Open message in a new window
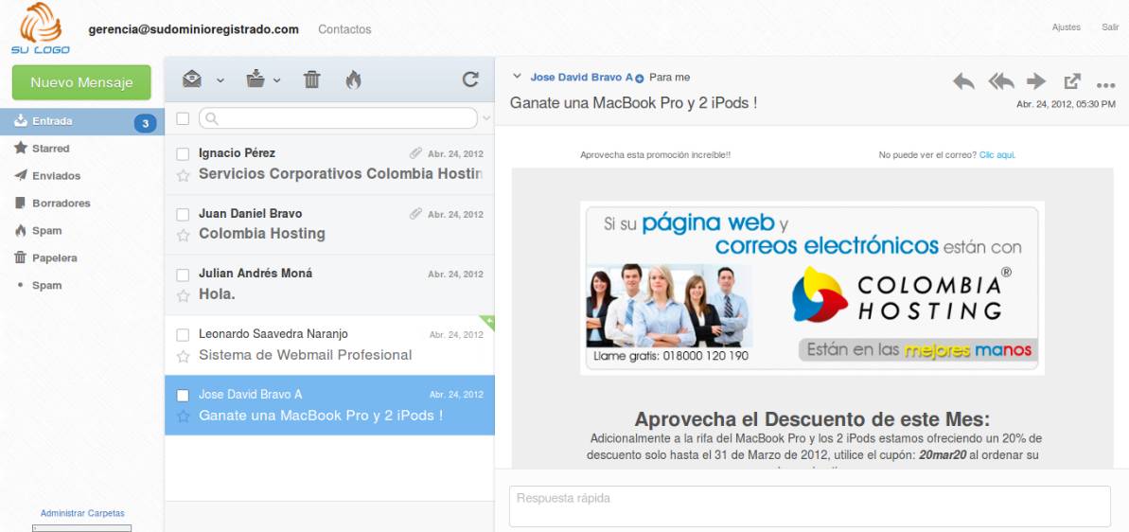Viewport: 1129px width, 532px height. 1072,81
